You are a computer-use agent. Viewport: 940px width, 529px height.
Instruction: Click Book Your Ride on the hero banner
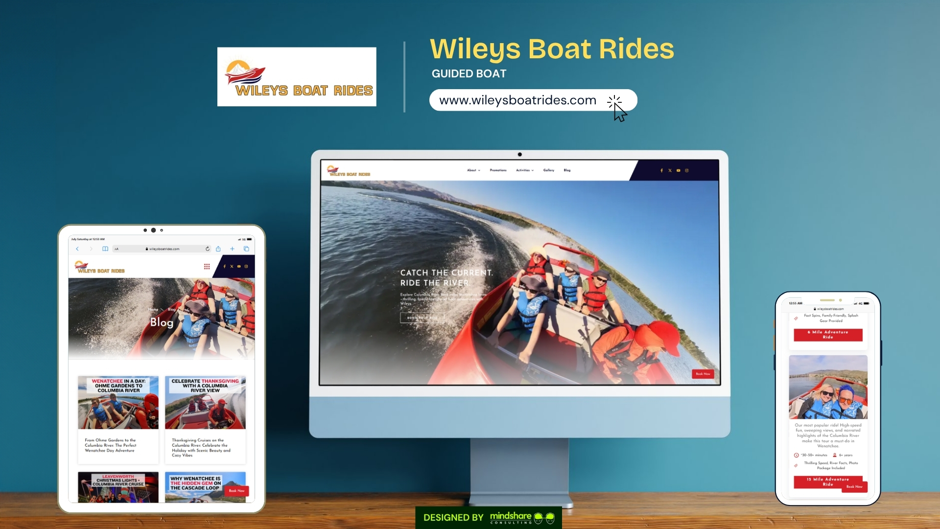[422, 317]
